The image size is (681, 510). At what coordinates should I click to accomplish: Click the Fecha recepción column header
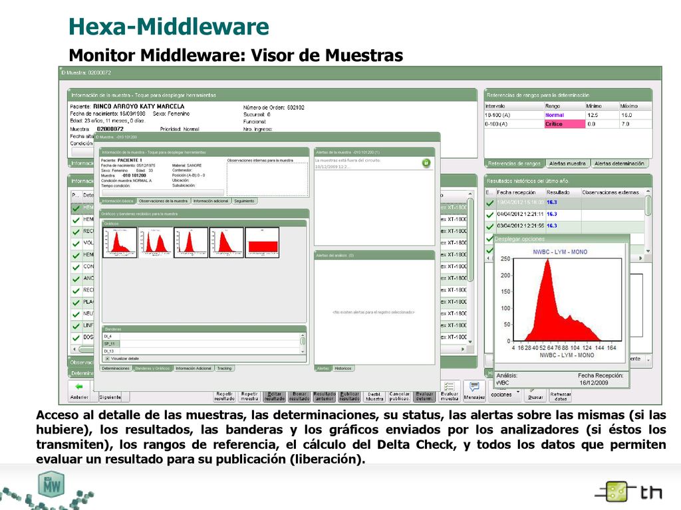point(520,192)
